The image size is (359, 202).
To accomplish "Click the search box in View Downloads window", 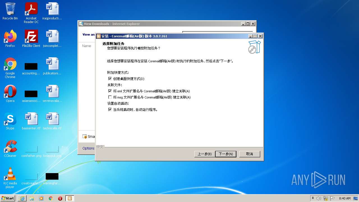I will [217, 32].
